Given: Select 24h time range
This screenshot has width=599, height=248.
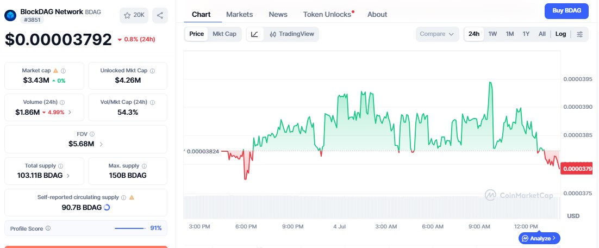Looking at the screenshot, I should coord(474,34).
